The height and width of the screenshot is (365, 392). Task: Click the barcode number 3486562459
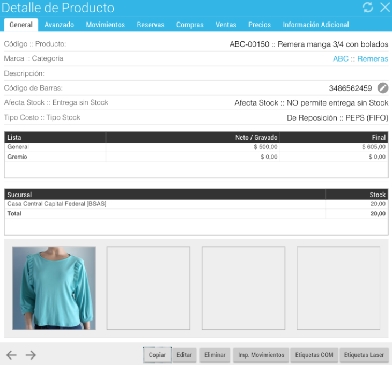[x=350, y=88]
